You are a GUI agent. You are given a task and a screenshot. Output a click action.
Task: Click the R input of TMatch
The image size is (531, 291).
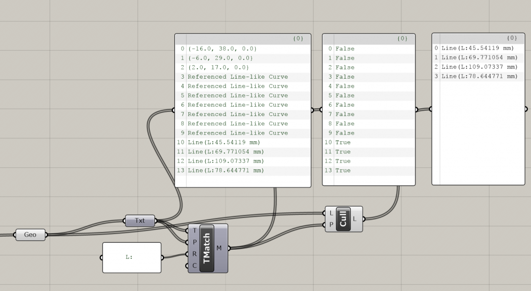194,254
